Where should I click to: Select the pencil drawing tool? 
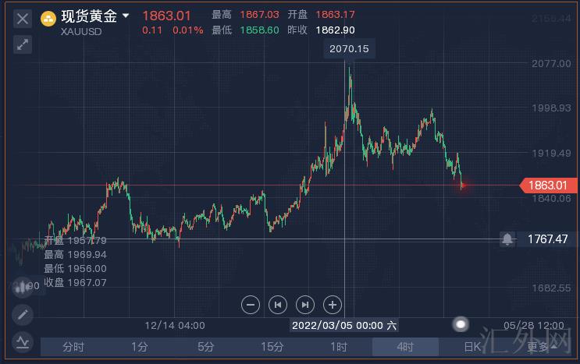(23, 314)
